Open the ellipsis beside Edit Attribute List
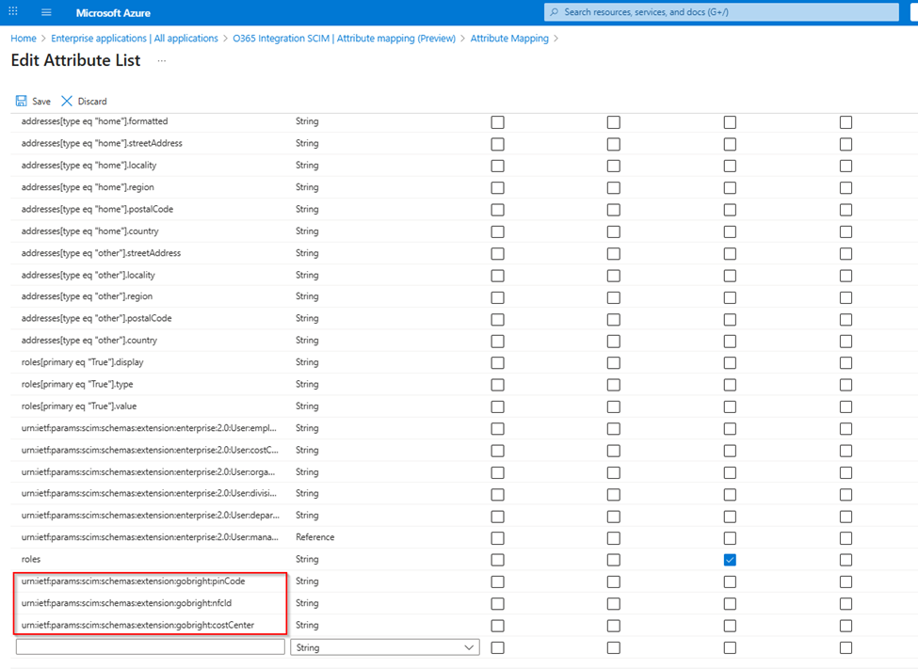918x669 pixels. 162,61
